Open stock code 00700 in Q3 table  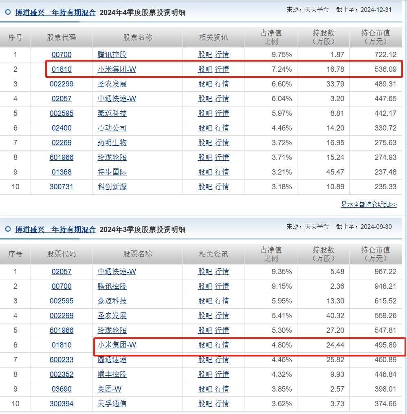tap(62, 286)
